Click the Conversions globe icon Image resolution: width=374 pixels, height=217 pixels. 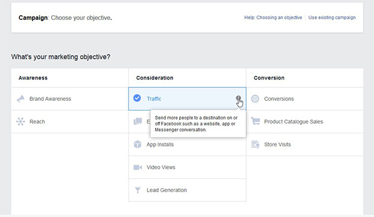click(255, 99)
